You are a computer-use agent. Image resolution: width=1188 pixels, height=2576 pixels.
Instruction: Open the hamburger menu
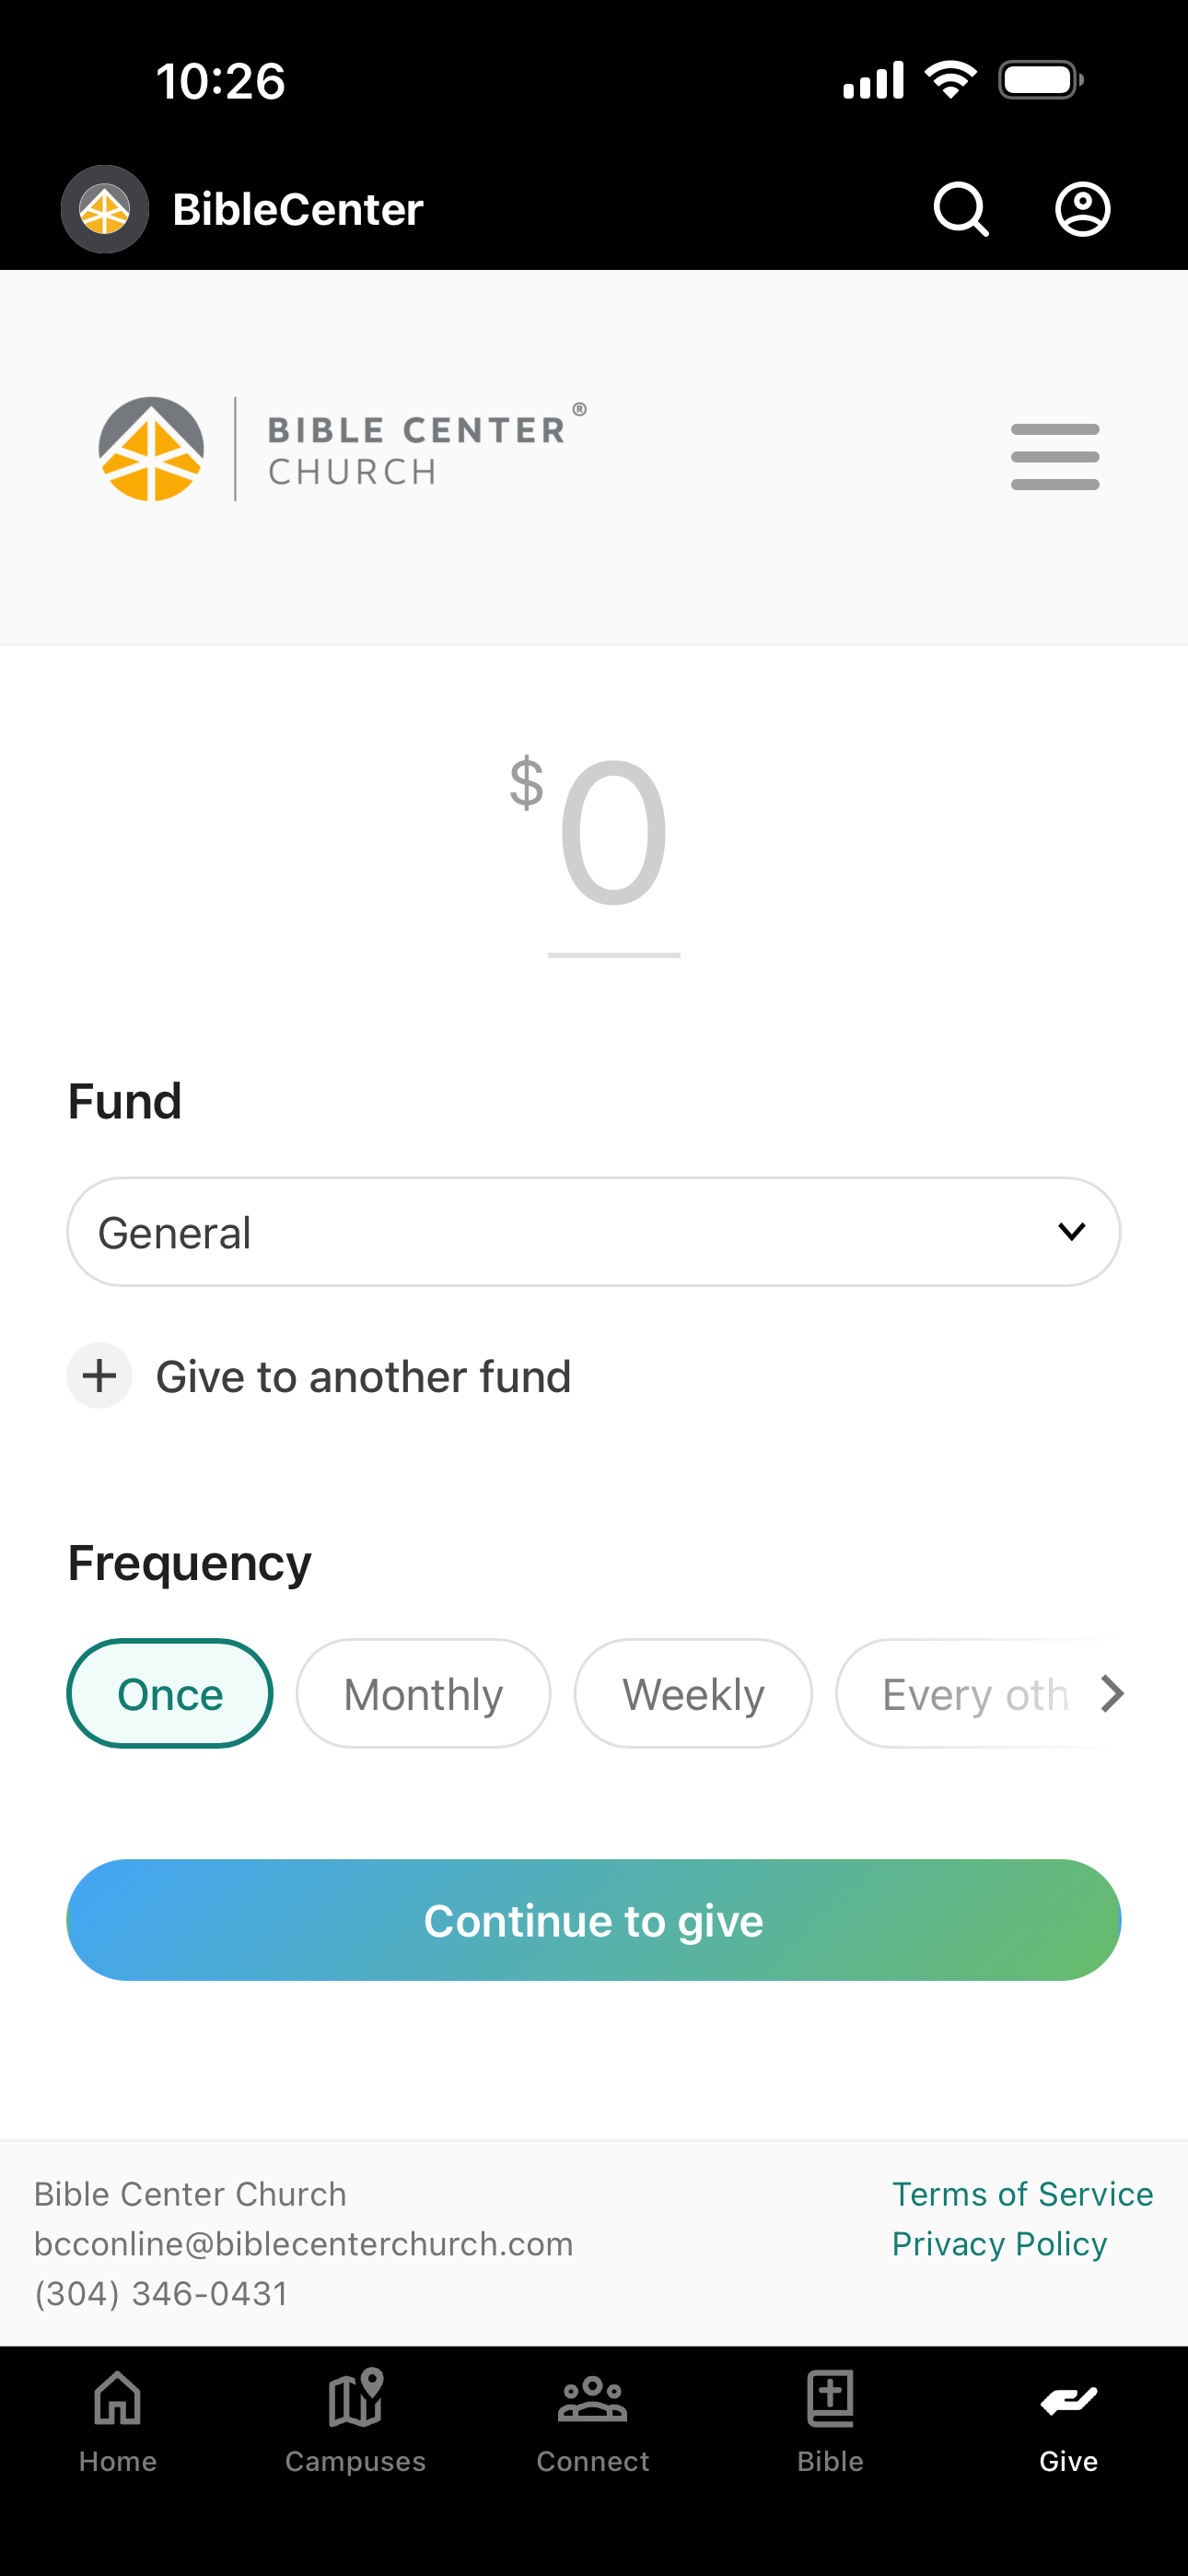click(1055, 457)
